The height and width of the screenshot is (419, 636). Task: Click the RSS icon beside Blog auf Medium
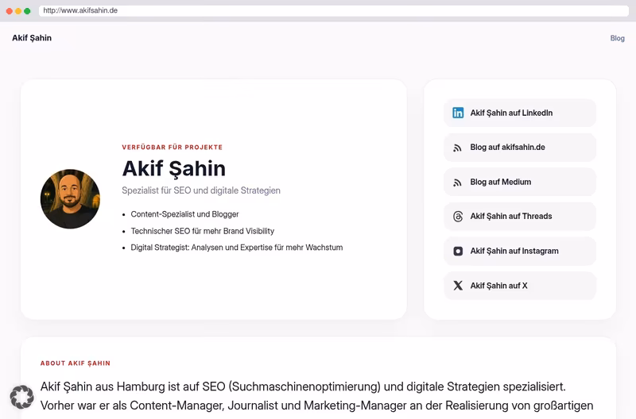tap(458, 183)
